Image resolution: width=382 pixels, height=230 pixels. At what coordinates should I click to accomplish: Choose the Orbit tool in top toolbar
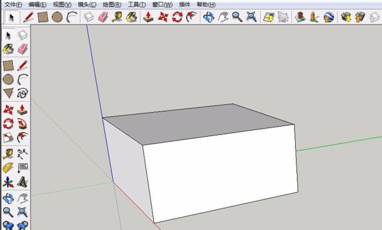click(x=208, y=17)
